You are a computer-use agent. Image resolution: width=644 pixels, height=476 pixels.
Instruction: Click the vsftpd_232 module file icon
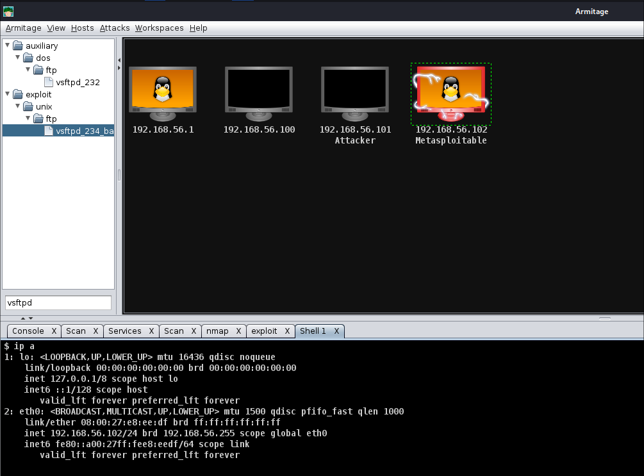(49, 82)
